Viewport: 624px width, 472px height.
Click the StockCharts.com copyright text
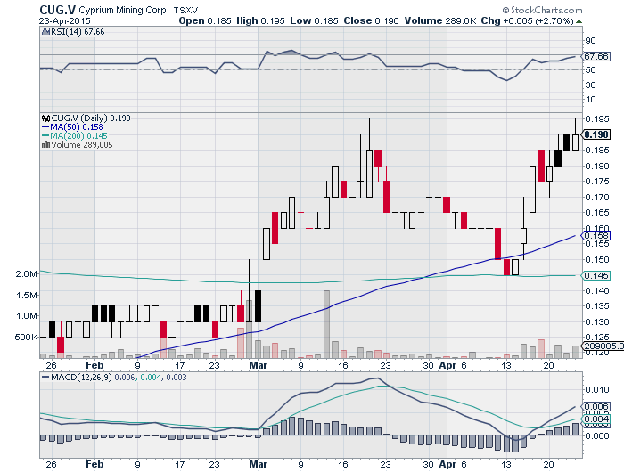coord(542,10)
